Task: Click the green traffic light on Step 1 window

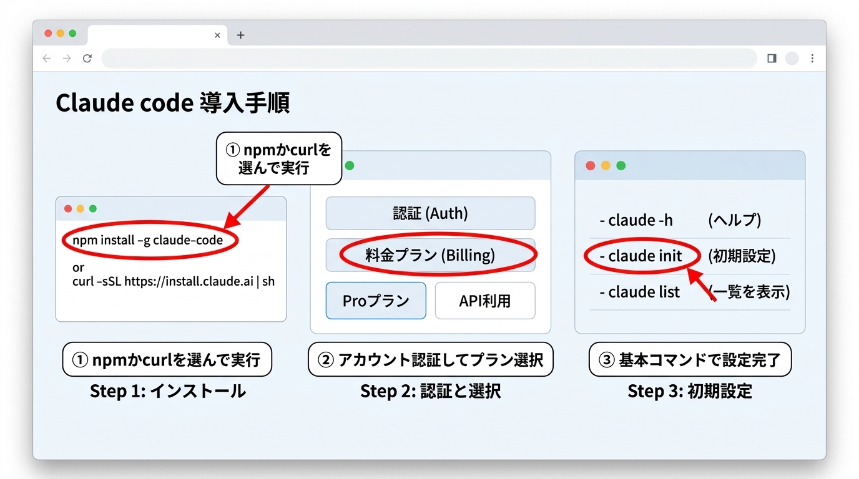Action: 91,208
